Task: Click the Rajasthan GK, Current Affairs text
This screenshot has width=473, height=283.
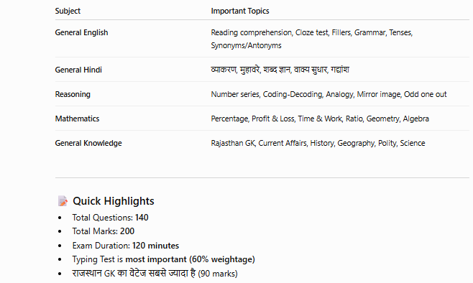Action: pos(318,143)
